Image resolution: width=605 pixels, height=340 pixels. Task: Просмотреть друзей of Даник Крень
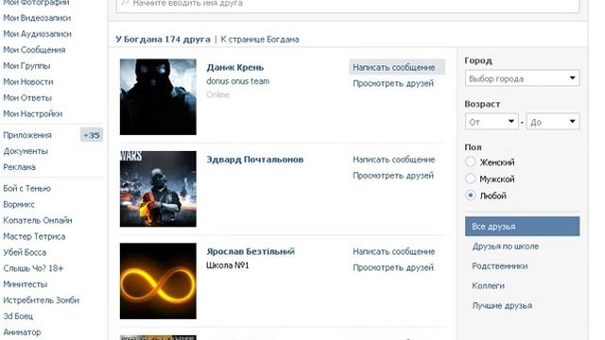pos(393,83)
